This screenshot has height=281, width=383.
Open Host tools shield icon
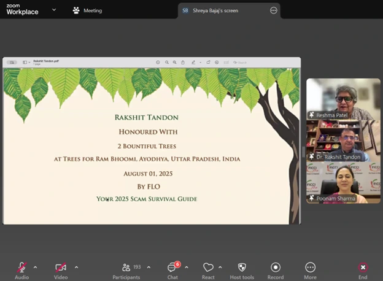[242, 268]
